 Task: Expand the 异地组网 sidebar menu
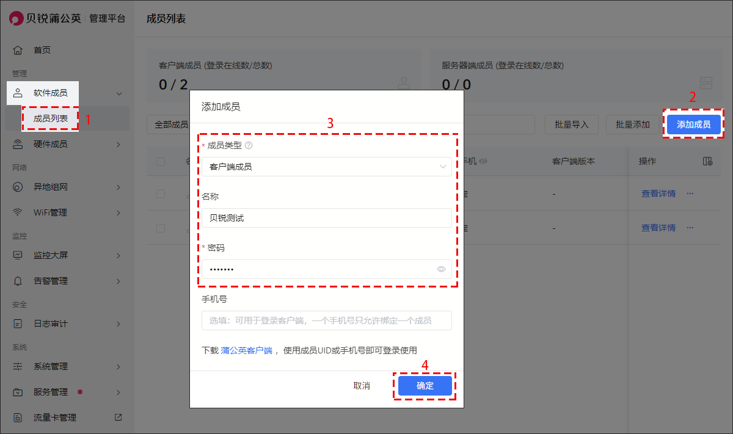[67, 187]
